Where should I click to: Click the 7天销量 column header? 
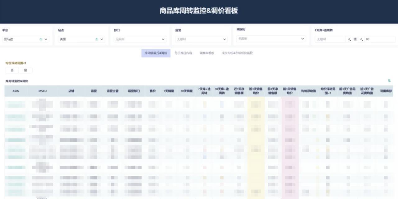click(169, 91)
